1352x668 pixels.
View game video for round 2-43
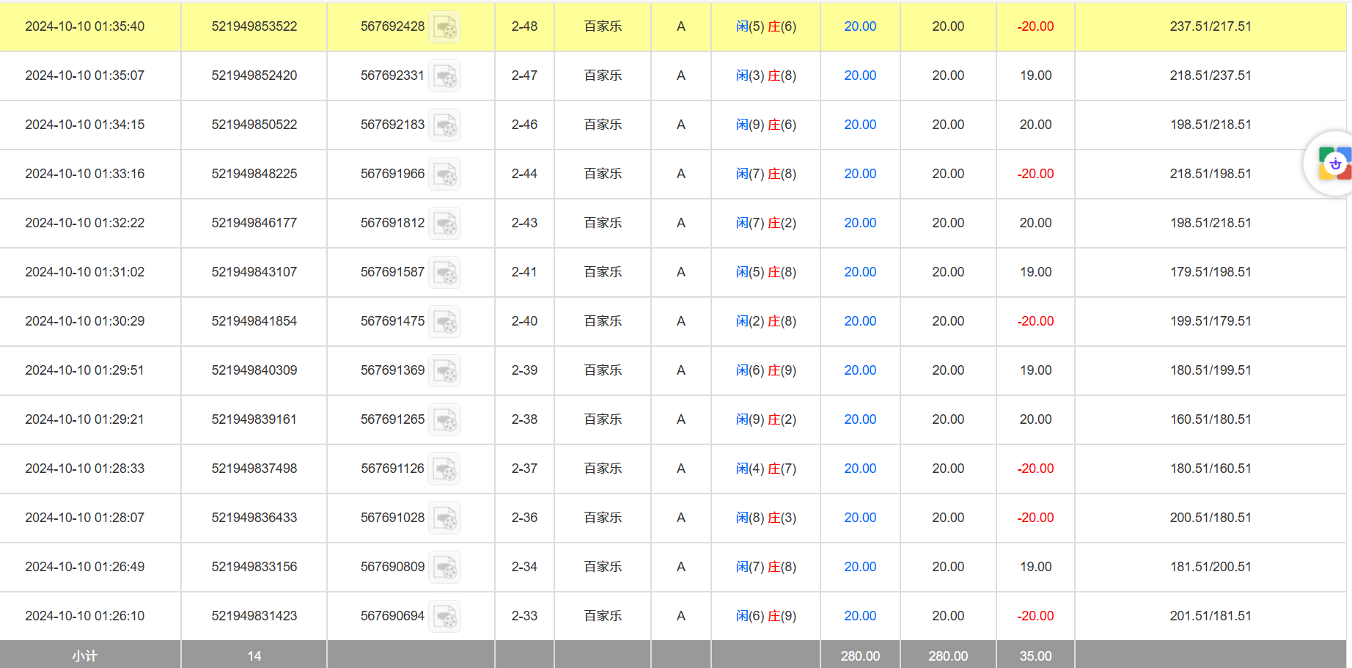tap(444, 223)
